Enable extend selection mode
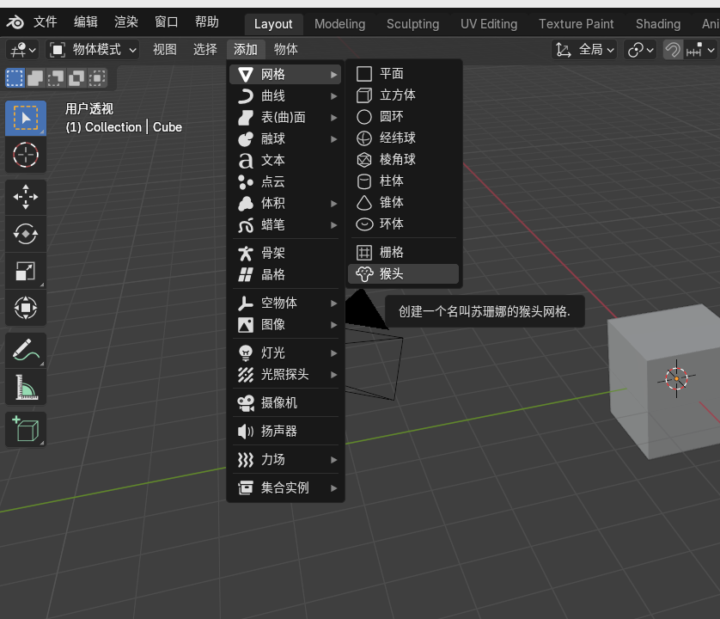Viewport: 720px width, 619px height. coord(35,78)
